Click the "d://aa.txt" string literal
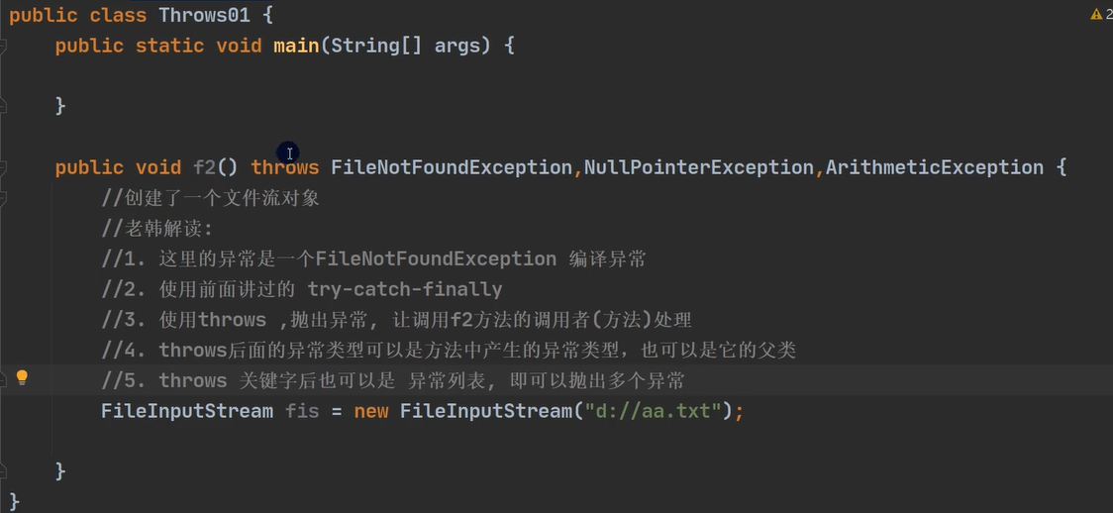Screen dimensions: 1113x513 (654, 410)
